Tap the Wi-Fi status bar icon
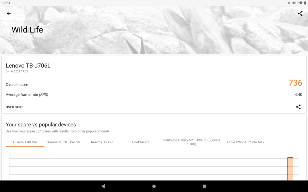The width and height of the screenshot is (308, 192). coord(300,3)
